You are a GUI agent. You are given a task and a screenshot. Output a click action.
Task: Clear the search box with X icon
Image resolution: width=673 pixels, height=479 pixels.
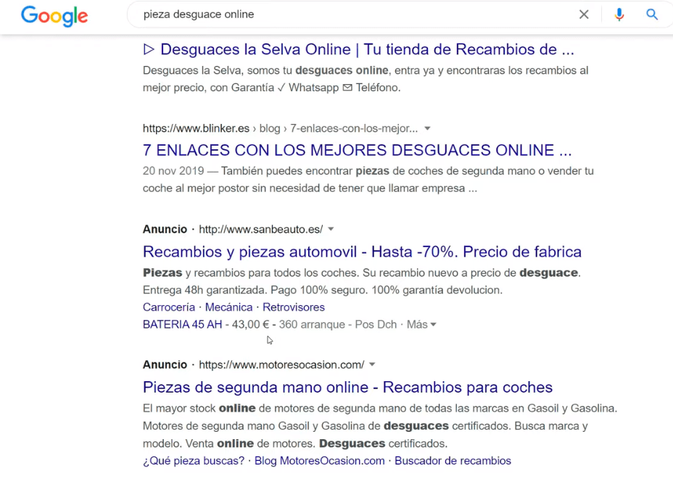(x=584, y=14)
